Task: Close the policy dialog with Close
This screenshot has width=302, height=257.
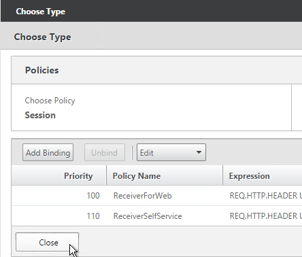Action: (47, 242)
